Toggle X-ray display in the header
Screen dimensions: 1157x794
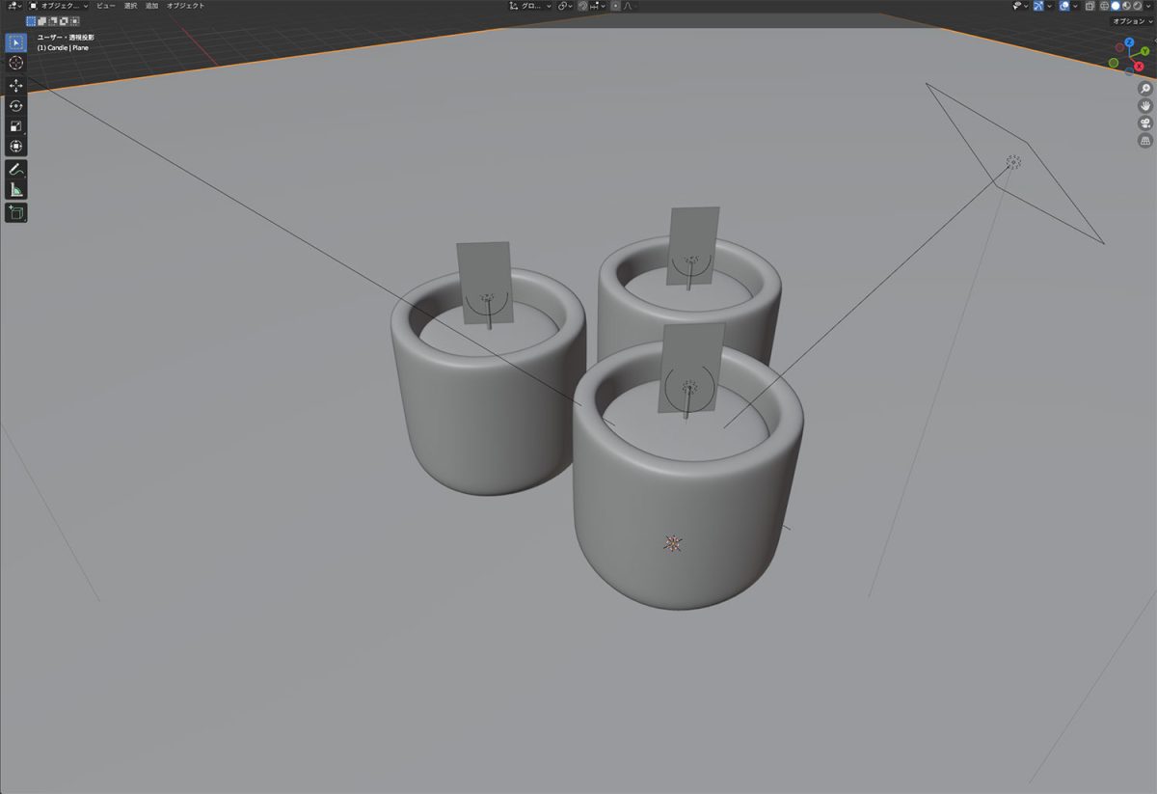(1090, 6)
